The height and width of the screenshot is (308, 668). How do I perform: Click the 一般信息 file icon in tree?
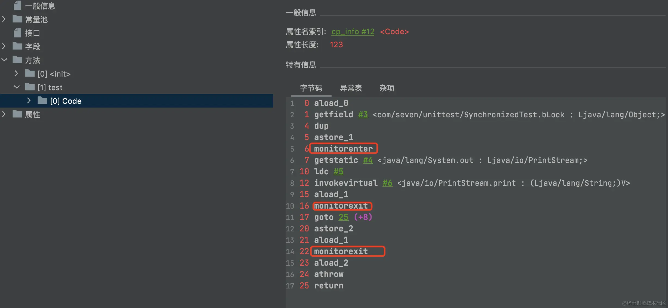[17, 6]
